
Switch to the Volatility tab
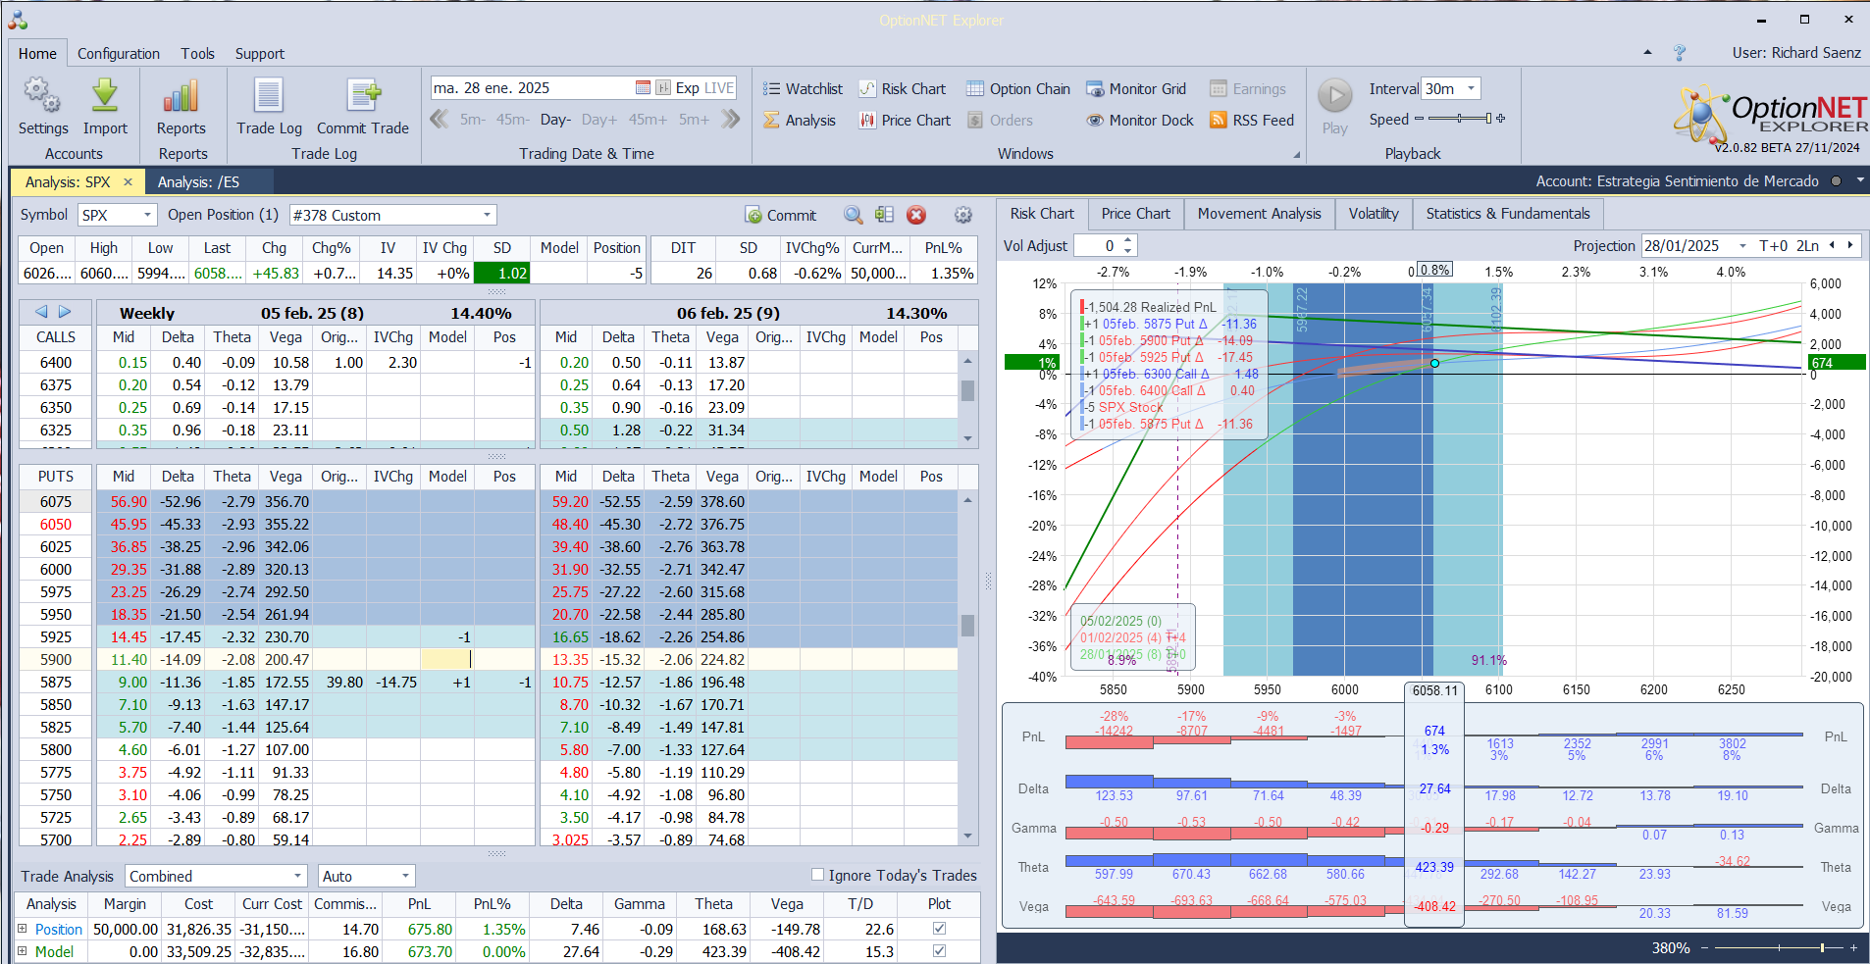coord(1374,213)
